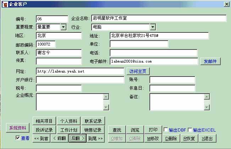Open 系统资料 button
Screen dimensions: 231x149
(18, 128)
